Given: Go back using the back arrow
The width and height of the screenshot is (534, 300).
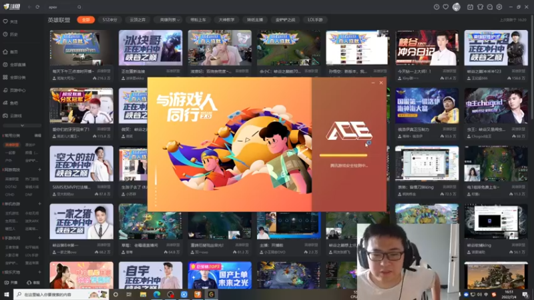Looking at the screenshot, I should tap(29, 7).
